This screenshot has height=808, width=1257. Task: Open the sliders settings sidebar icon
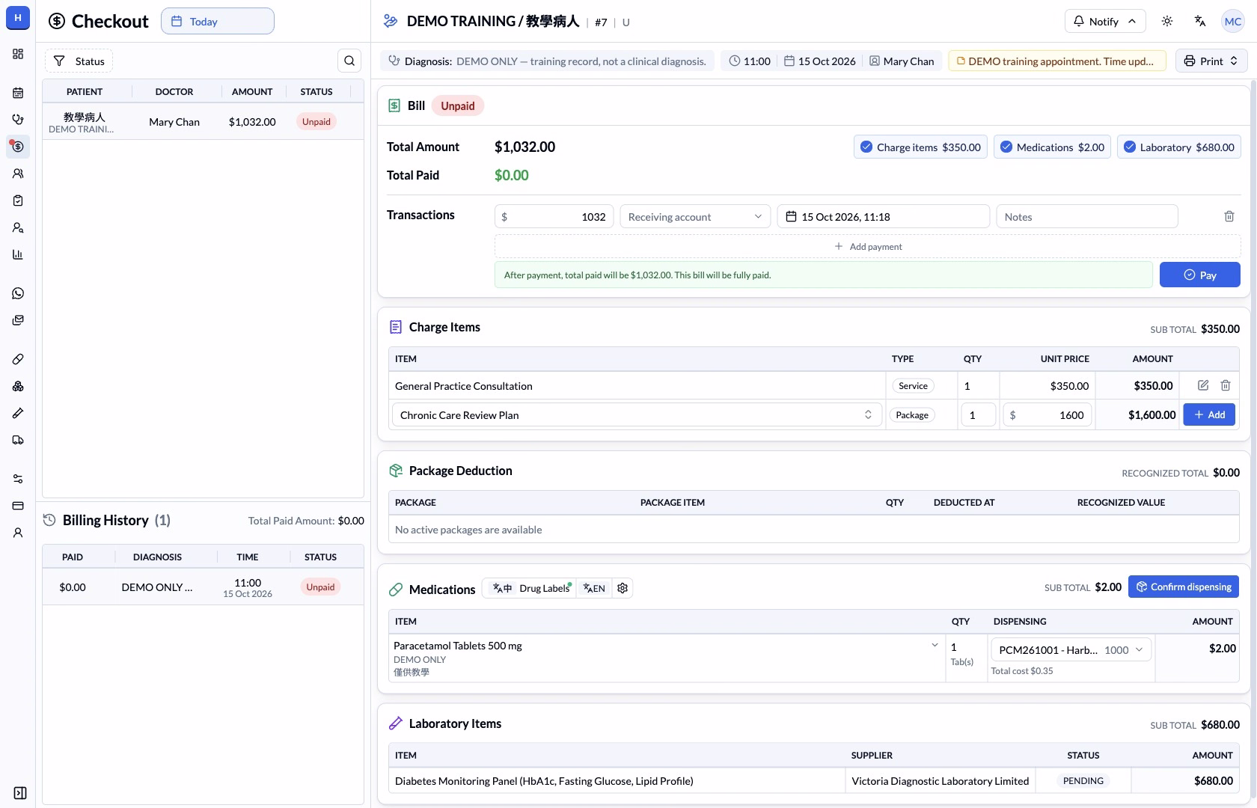click(18, 479)
